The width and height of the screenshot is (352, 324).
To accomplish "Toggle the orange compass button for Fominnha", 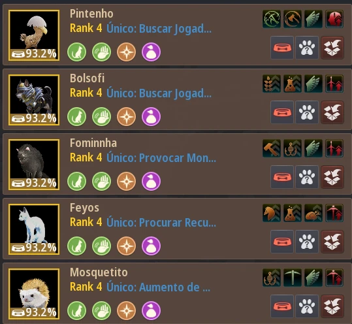I will (127, 181).
